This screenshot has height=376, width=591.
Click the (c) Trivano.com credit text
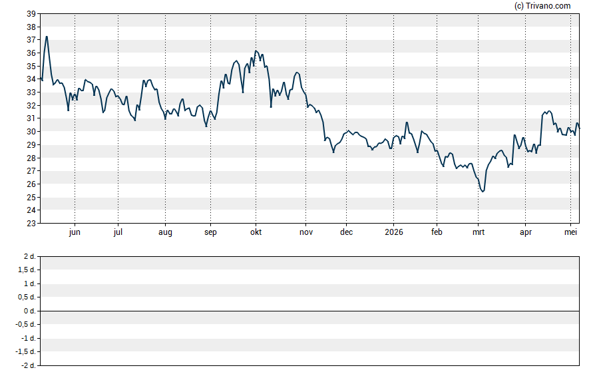coord(542,5)
